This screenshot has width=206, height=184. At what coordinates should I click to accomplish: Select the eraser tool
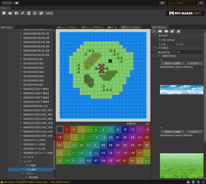point(179,31)
